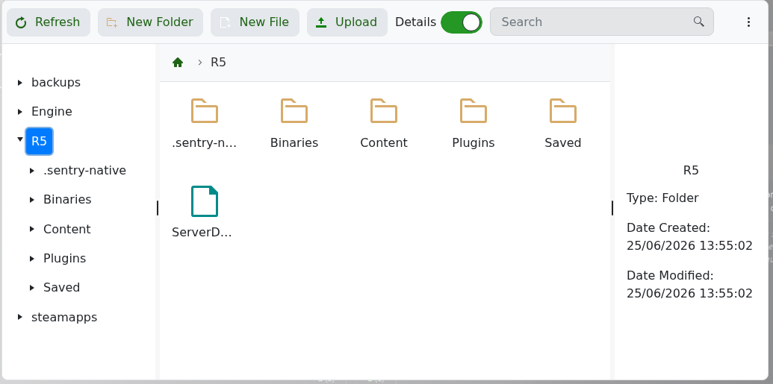Select the Plugins folder icon in grid
The height and width of the screenshot is (384, 773).
click(474, 111)
